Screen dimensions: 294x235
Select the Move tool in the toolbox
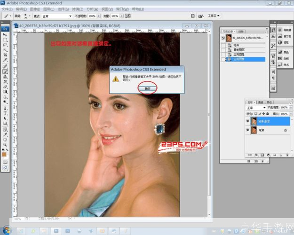pyautogui.click(x=5, y=35)
